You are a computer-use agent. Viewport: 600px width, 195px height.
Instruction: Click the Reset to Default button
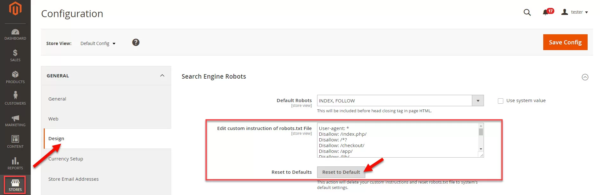[x=341, y=172]
